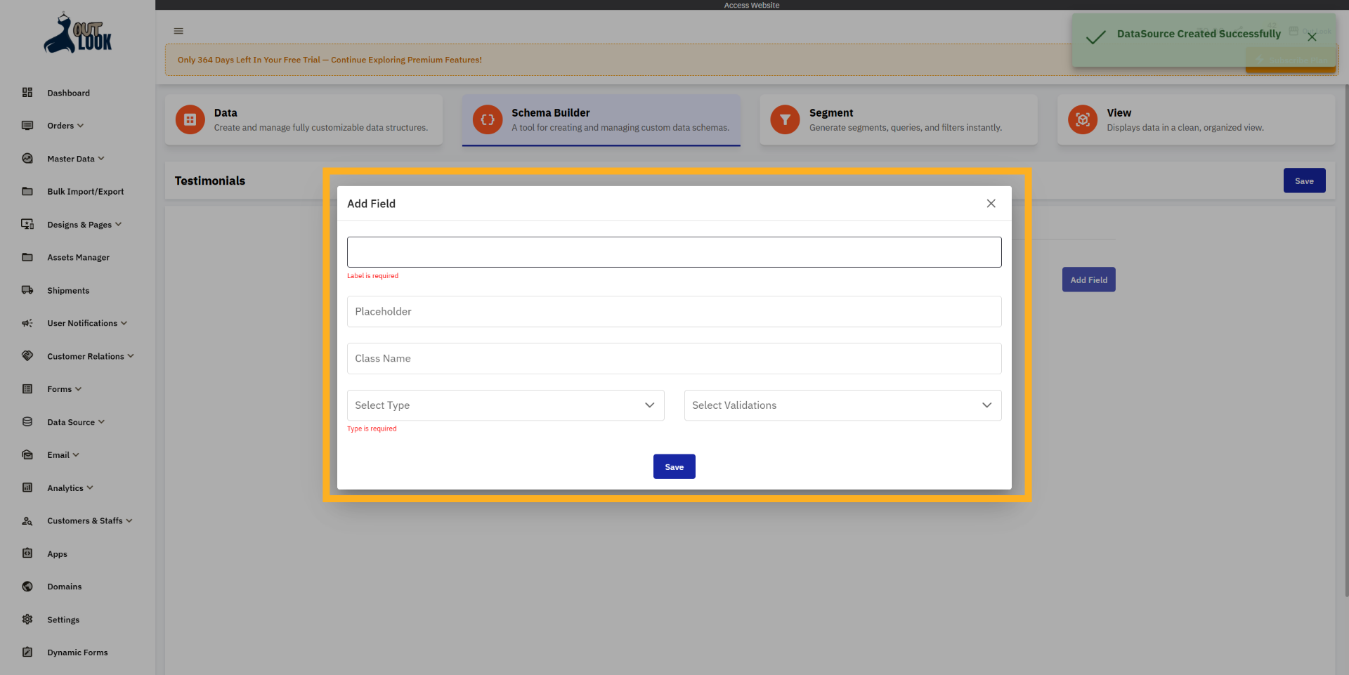Screen dimensions: 1349x675
Task: Open the Dashboard icon in sidebar
Action: coord(27,93)
